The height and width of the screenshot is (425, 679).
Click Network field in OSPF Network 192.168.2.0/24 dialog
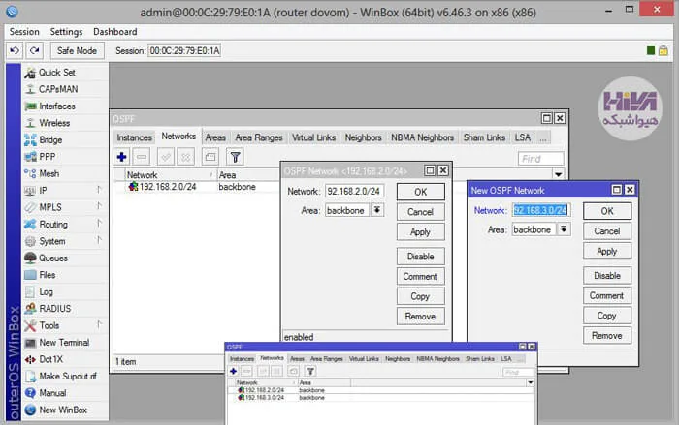354,191
